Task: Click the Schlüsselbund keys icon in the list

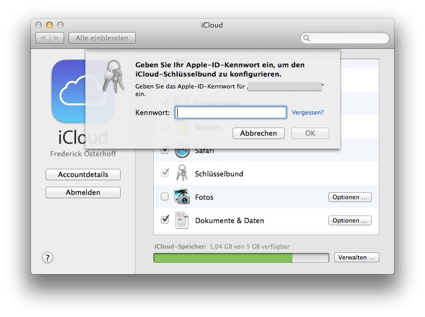Action: tap(182, 173)
